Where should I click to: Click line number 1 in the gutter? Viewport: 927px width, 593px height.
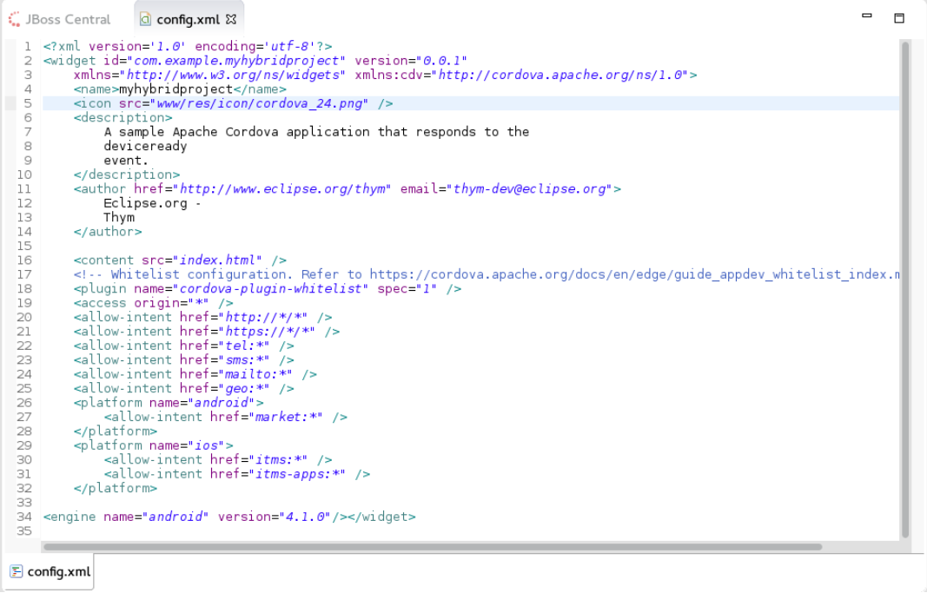tap(28, 46)
